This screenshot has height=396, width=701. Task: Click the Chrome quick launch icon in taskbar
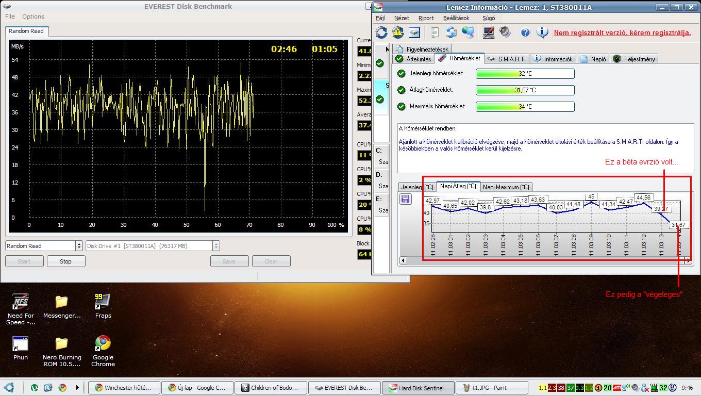tap(62, 387)
